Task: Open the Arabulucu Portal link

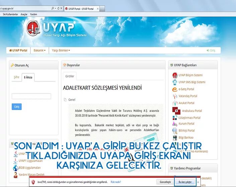Action: click(x=192, y=111)
